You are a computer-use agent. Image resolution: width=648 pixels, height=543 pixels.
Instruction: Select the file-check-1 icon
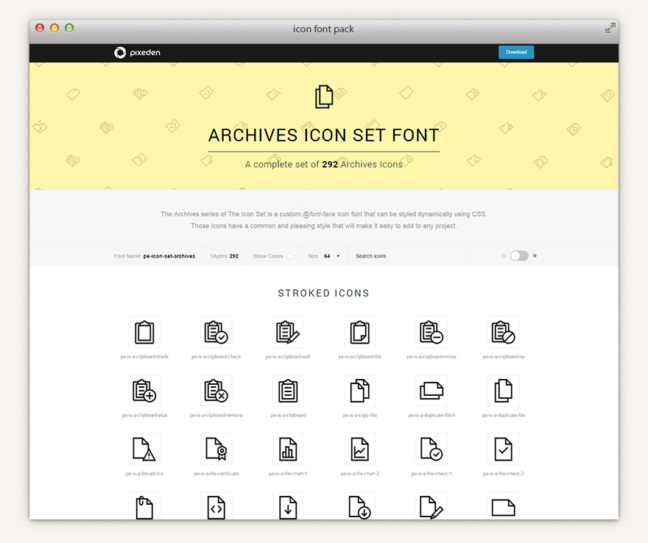coord(432,450)
